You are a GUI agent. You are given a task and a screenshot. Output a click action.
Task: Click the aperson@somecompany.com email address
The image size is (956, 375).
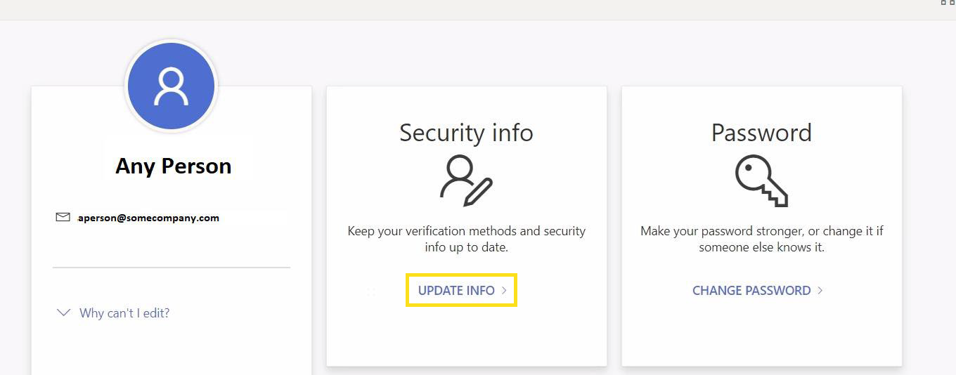tap(148, 218)
